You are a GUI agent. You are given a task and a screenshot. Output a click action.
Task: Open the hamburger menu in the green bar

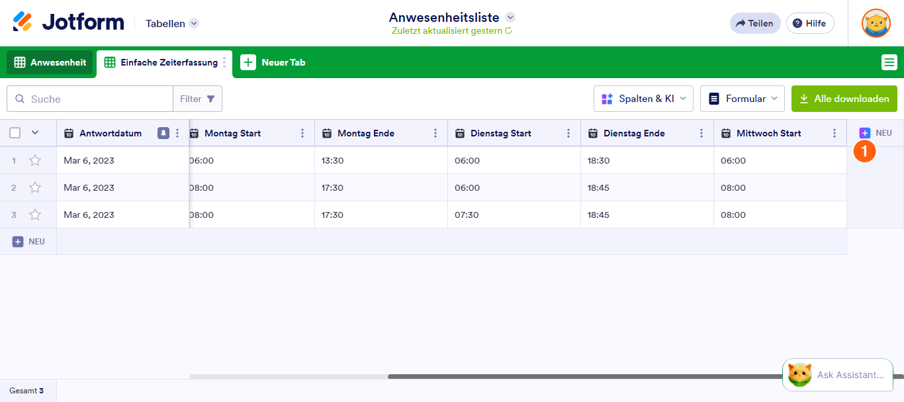click(889, 62)
